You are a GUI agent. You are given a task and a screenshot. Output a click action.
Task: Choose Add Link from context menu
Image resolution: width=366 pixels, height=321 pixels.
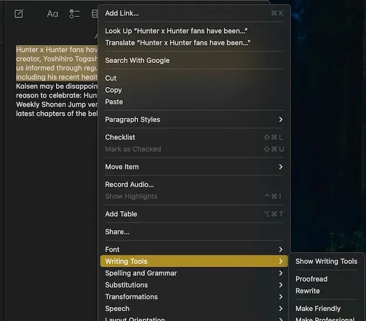(122, 13)
